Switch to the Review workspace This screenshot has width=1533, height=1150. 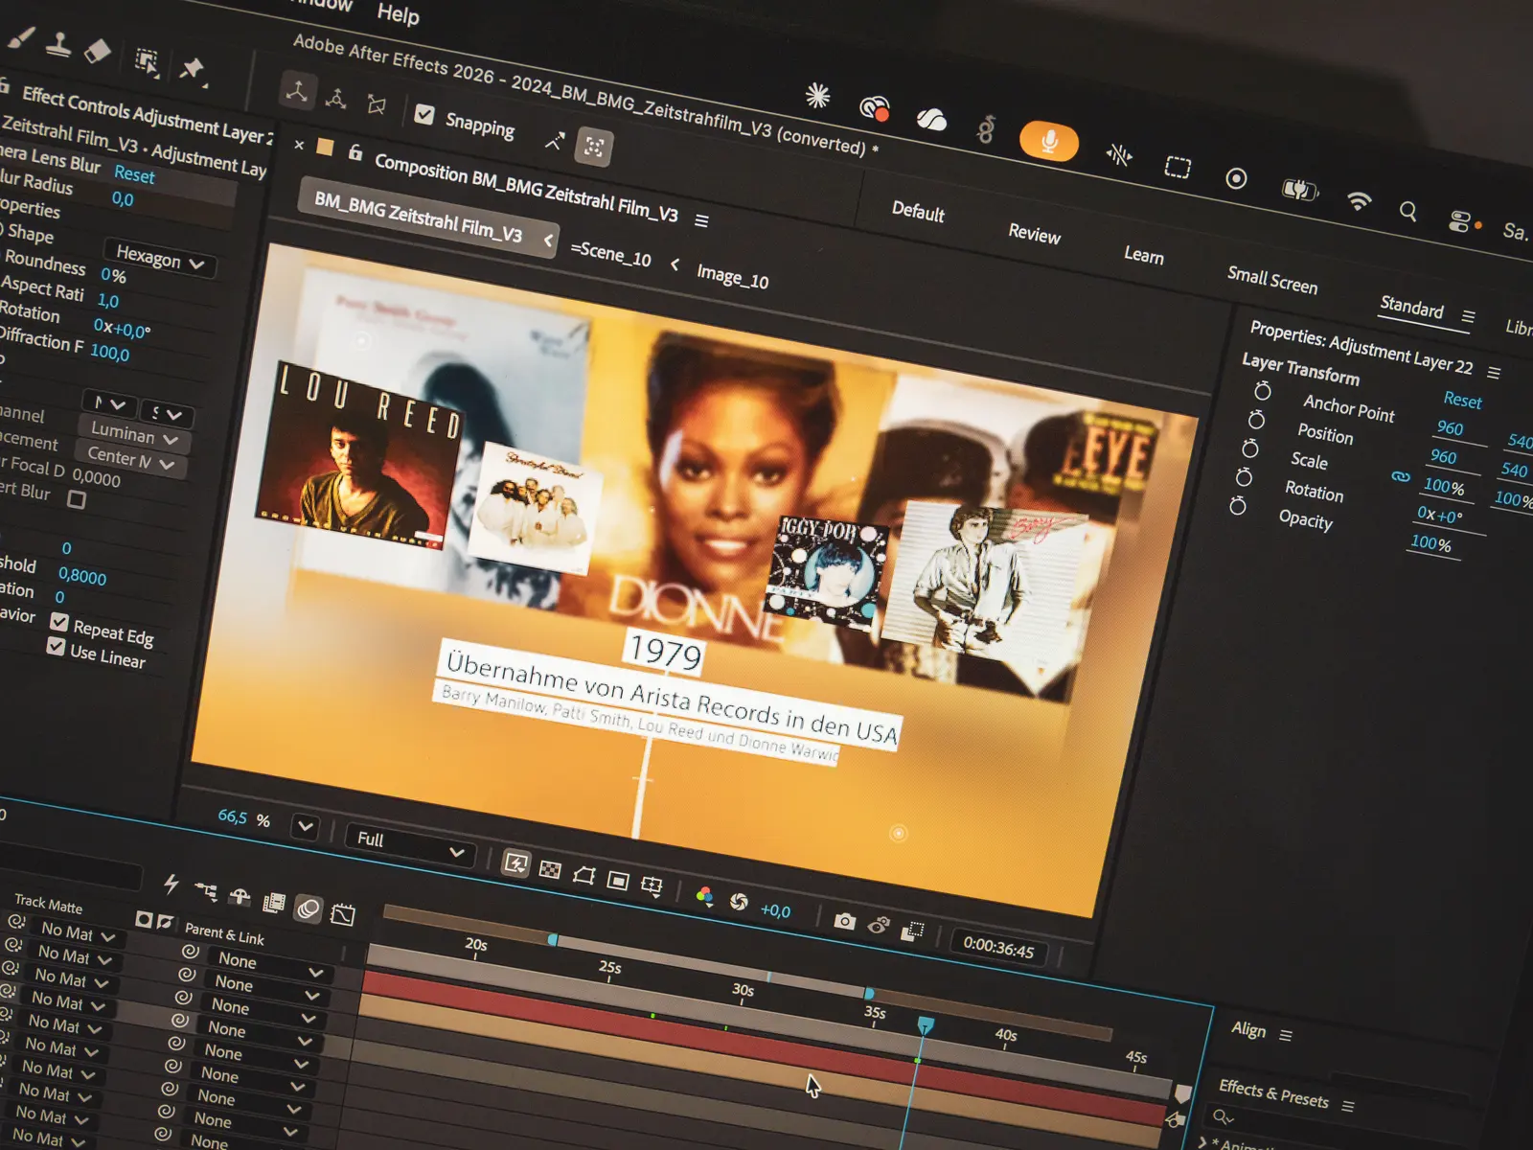[x=1034, y=234]
